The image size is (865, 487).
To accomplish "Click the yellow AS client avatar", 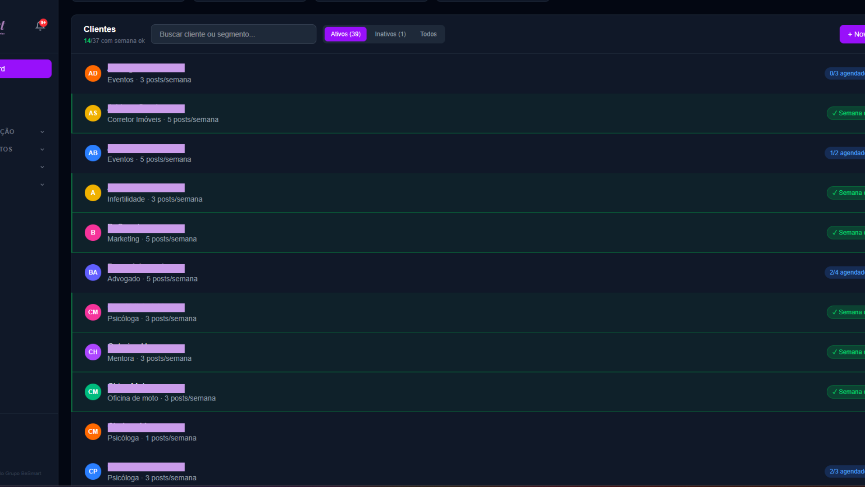I will [x=93, y=113].
